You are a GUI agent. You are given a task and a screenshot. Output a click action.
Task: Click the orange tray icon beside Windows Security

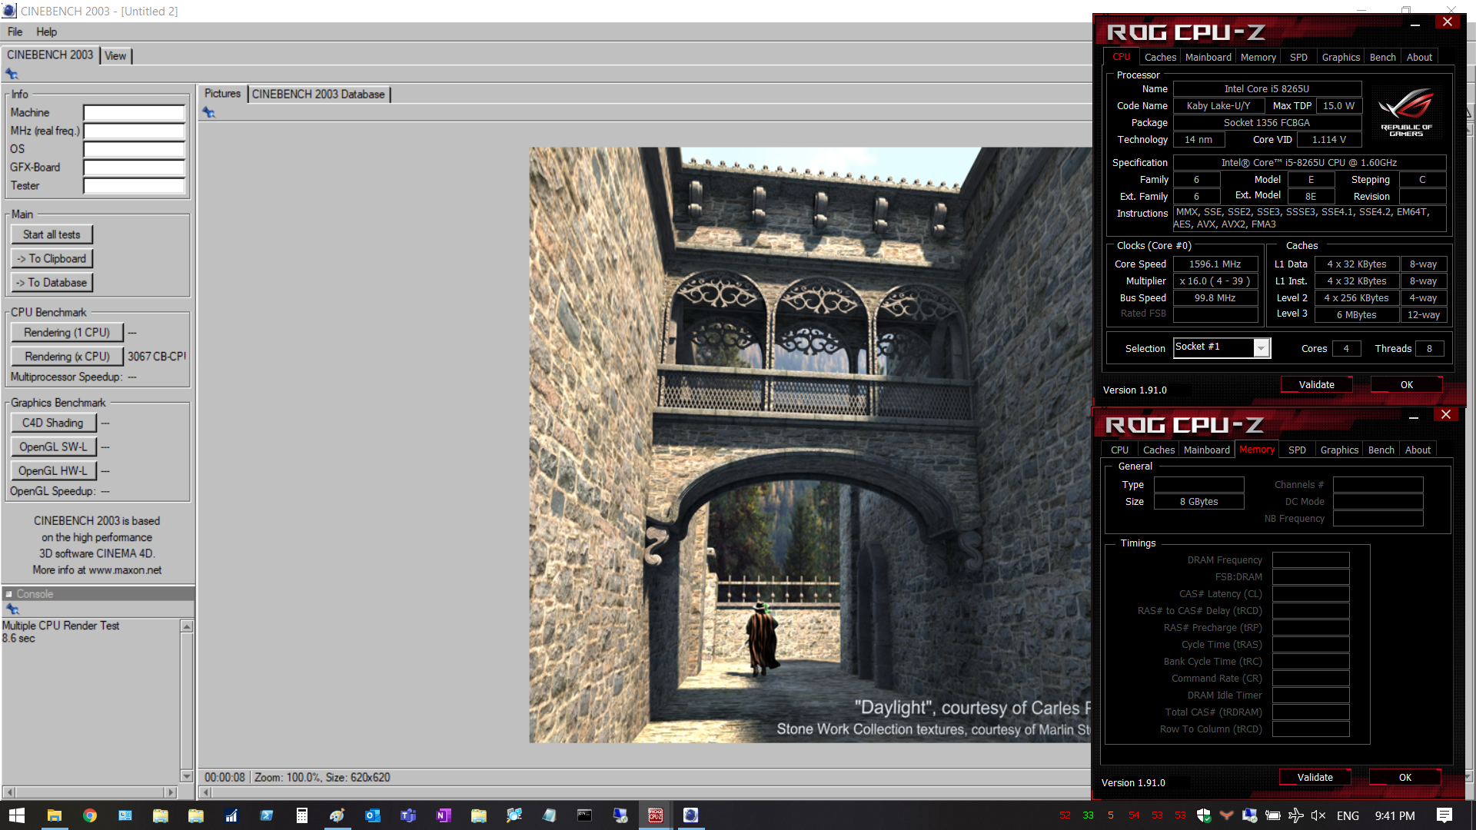click(x=1227, y=815)
